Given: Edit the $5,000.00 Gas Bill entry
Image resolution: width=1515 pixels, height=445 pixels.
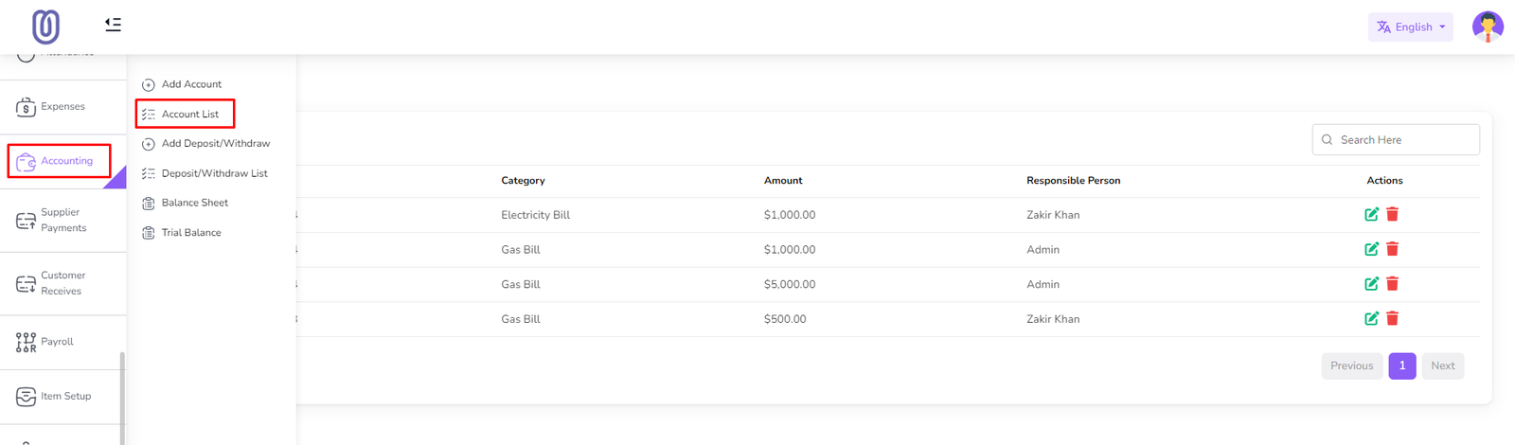Looking at the screenshot, I should [x=1371, y=284].
